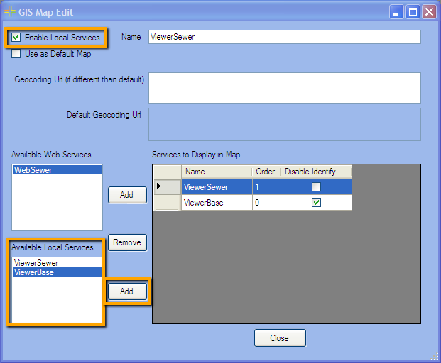Viewport: 441px width, 363px height.
Task: Click the Default Geocoding Url field
Action: coord(285,124)
